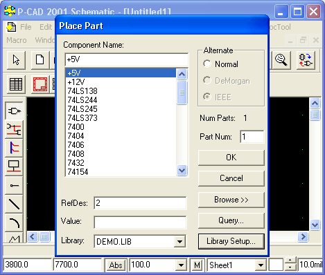Click the New document icon

click(x=40, y=60)
